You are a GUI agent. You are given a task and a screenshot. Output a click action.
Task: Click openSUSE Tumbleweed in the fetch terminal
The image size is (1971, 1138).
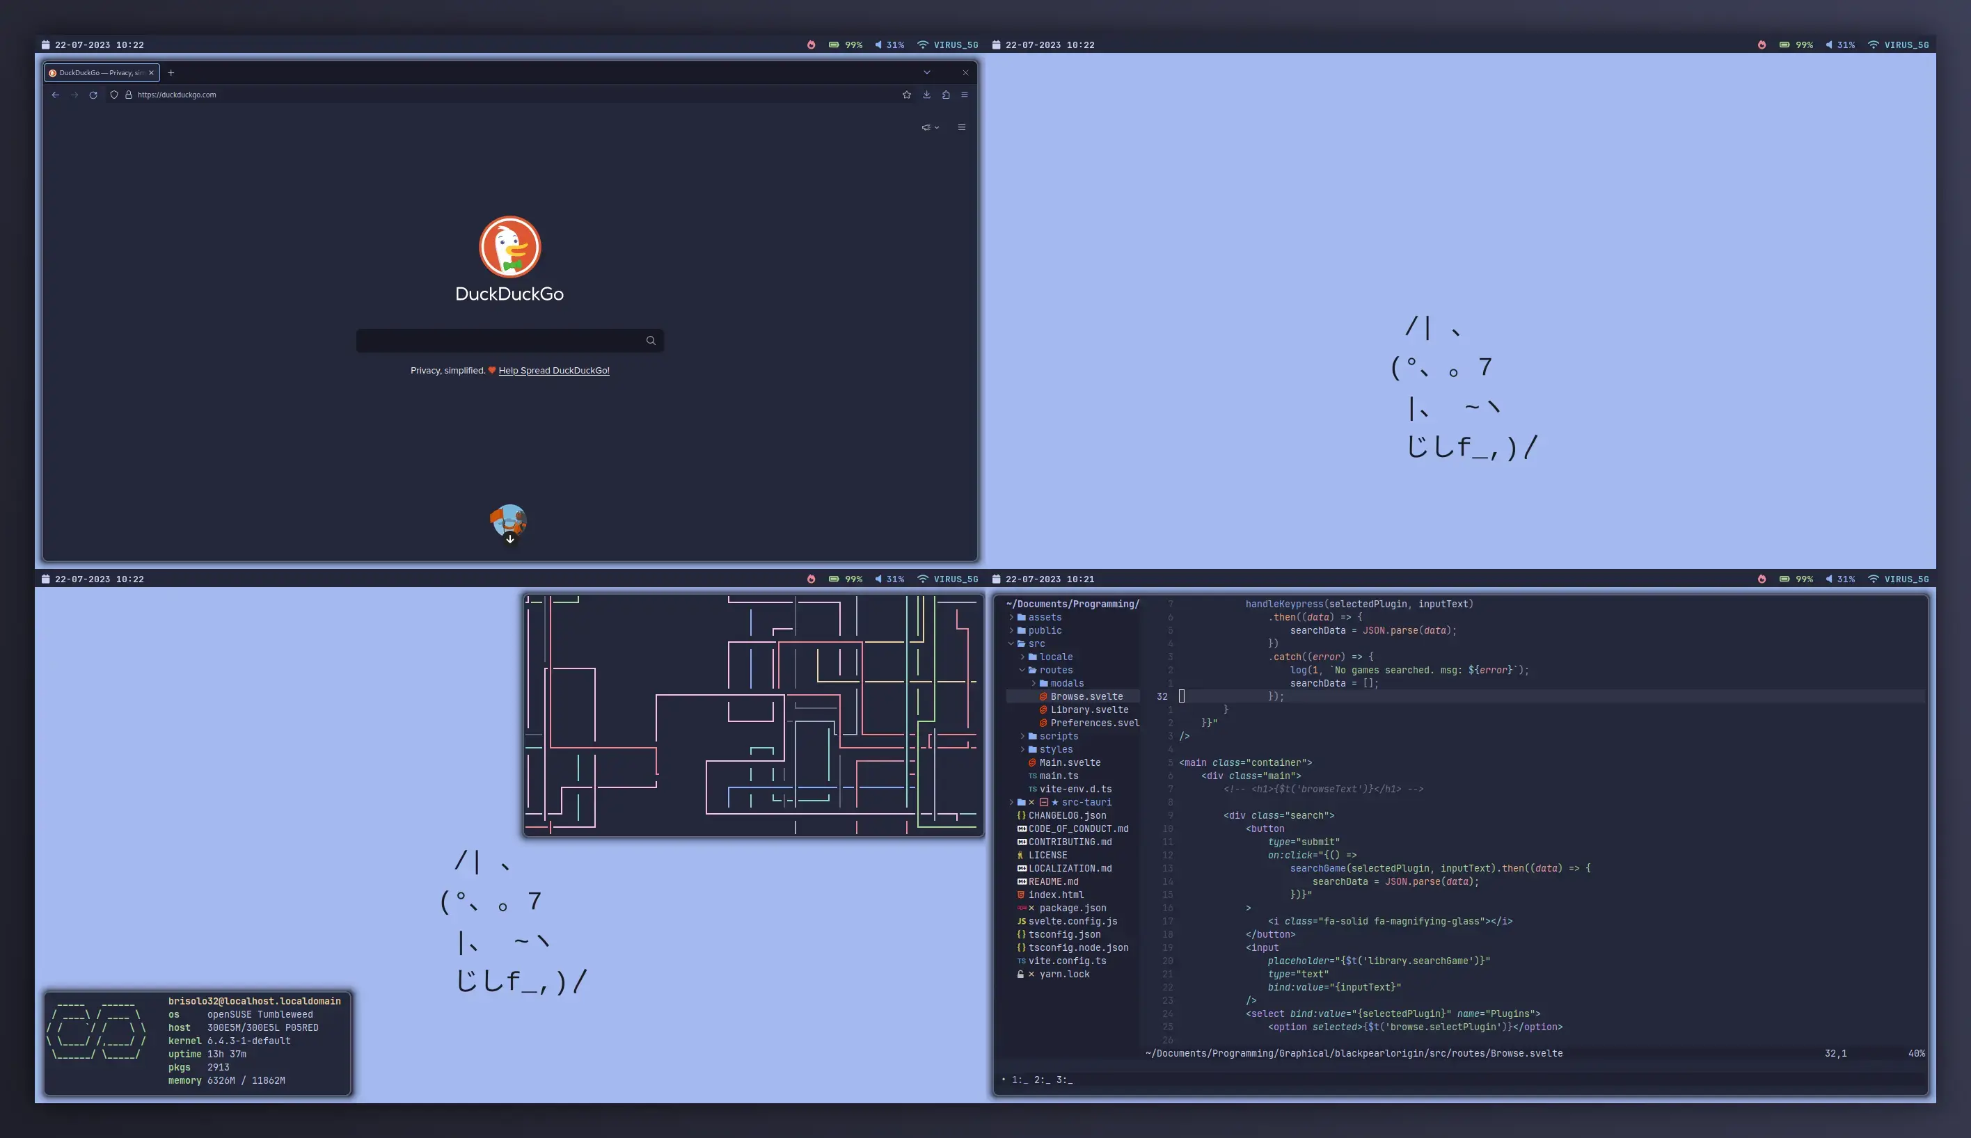pos(260,1014)
